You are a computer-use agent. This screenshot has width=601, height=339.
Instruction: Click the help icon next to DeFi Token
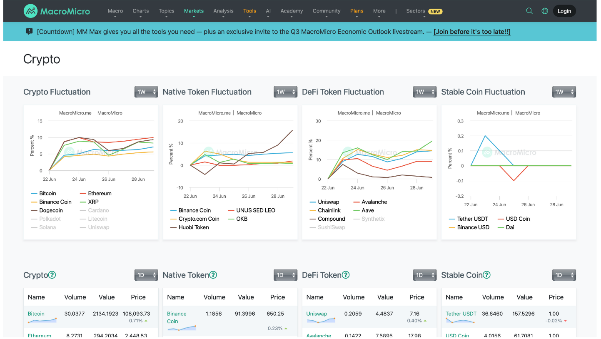coord(346,275)
